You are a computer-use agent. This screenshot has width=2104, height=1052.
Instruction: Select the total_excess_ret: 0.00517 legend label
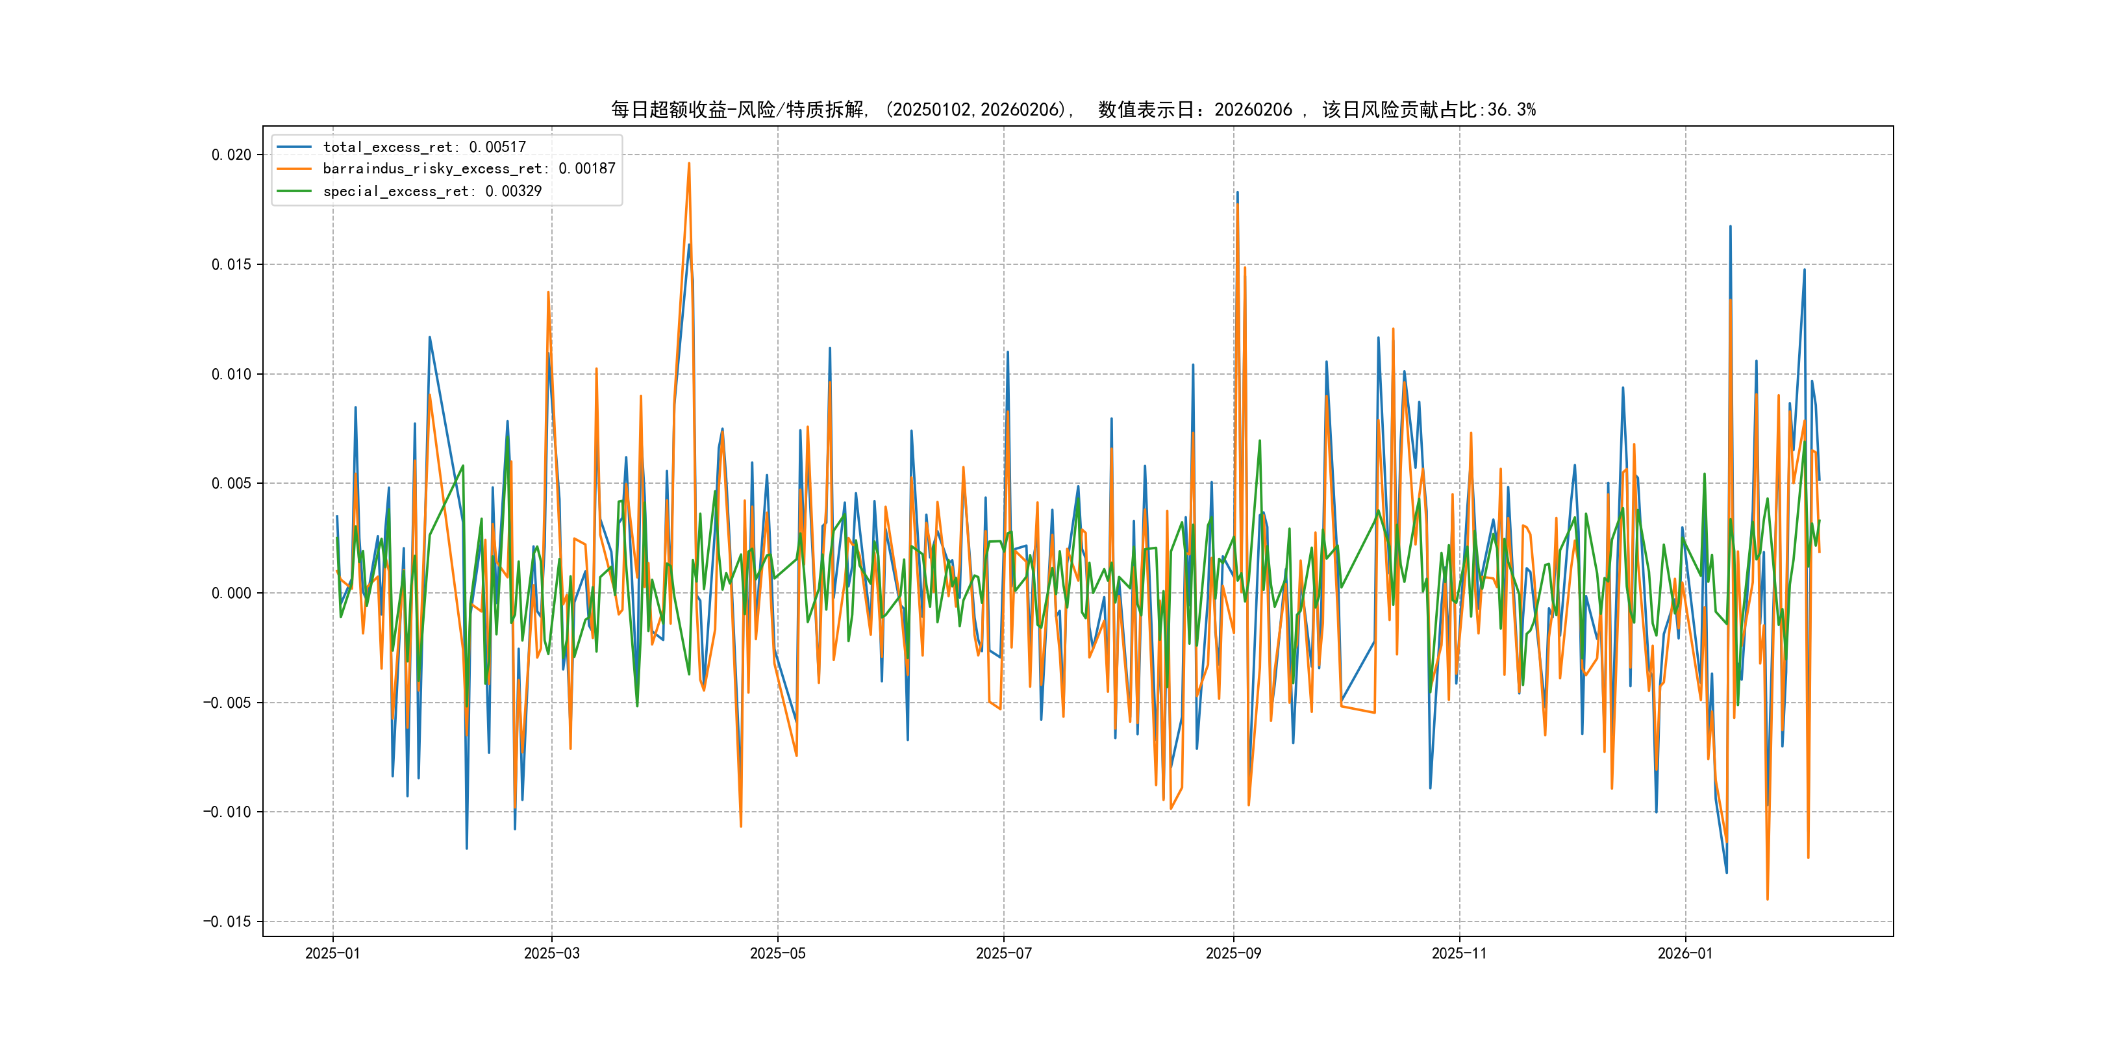pos(424,147)
